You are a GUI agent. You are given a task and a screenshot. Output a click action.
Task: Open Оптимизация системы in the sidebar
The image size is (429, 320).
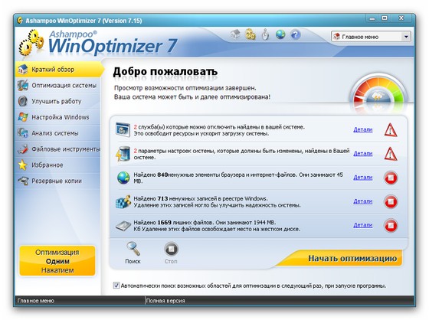coord(58,85)
